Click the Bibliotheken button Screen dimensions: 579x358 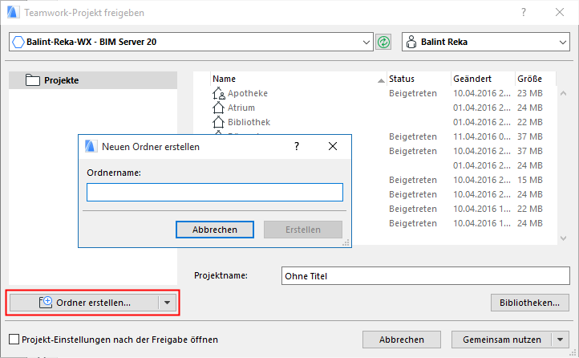pyautogui.click(x=529, y=303)
